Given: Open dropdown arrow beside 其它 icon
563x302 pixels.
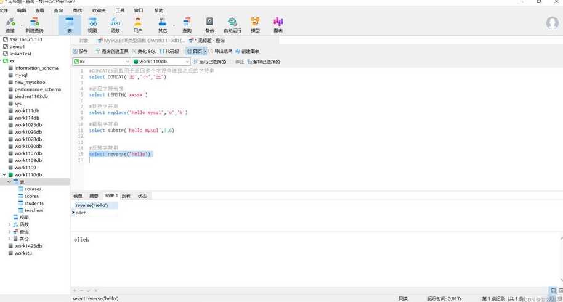Looking at the screenshot, I should (174, 25).
